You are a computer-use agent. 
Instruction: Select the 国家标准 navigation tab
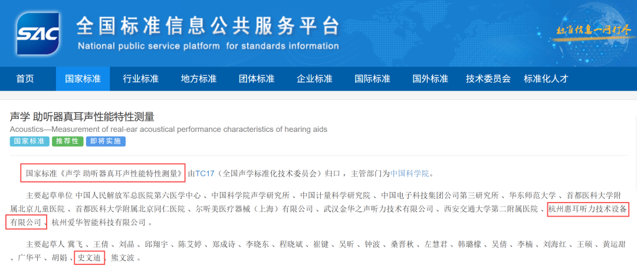tap(83, 79)
